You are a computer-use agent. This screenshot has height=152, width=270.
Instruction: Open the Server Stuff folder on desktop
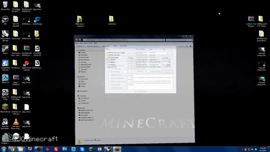tap(16, 35)
